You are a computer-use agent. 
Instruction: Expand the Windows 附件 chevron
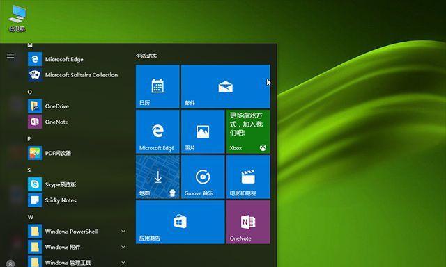(x=123, y=247)
